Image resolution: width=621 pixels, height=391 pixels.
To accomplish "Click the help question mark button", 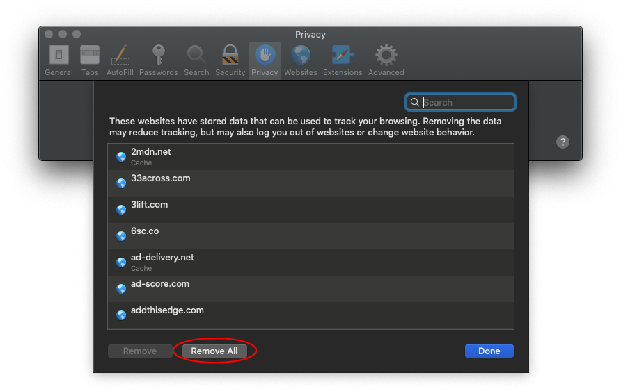I will (x=563, y=142).
